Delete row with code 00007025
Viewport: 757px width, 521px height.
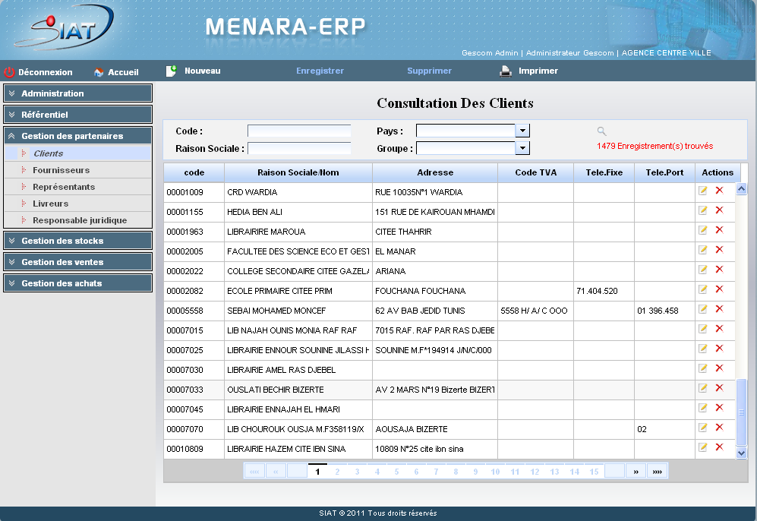click(x=719, y=349)
